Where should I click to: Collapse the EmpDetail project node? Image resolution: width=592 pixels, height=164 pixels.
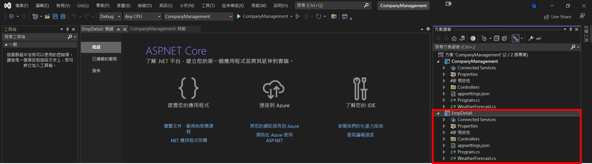tap(438, 113)
